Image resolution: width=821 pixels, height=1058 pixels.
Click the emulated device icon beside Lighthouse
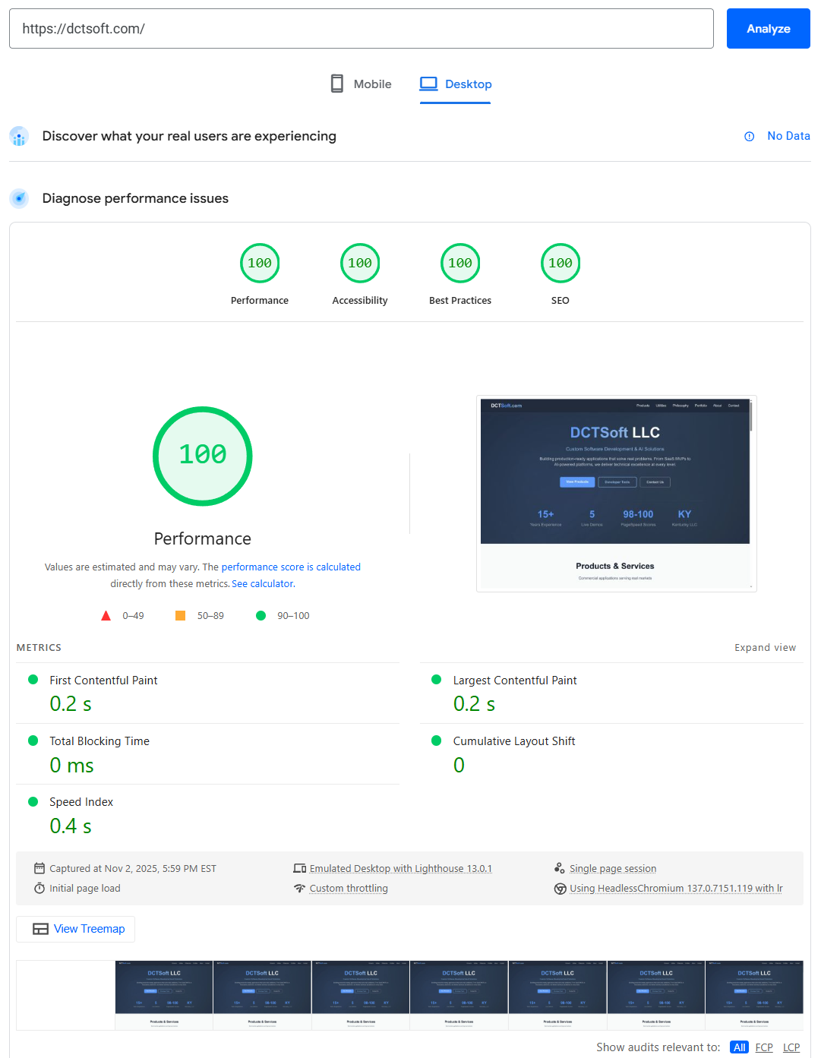tap(300, 867)
